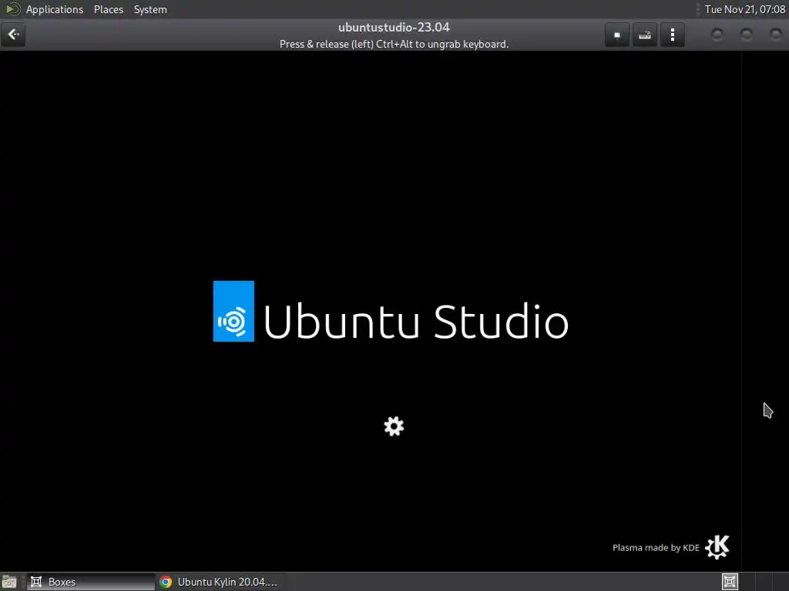Click the Chrome icon in the taskbar
The height and width of the screenshot is (591, 789).
(x=166, y=582)
